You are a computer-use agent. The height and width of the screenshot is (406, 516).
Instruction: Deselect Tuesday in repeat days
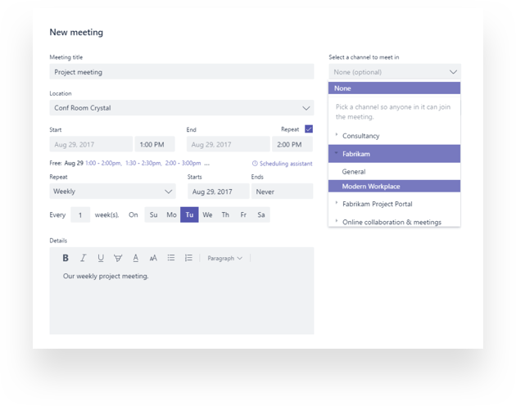pyautogui.click(x=189, y=214)
